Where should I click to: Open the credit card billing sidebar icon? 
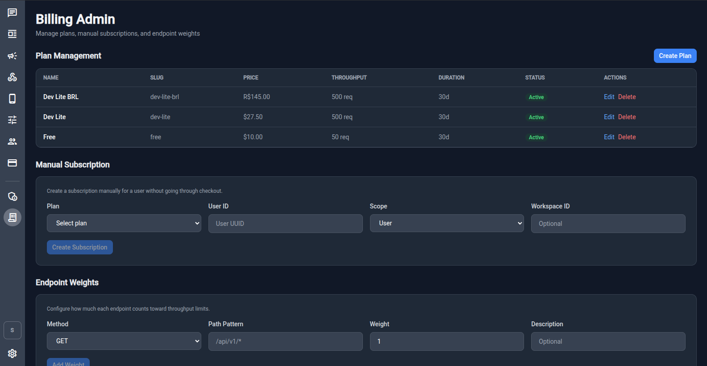point(12,163)
